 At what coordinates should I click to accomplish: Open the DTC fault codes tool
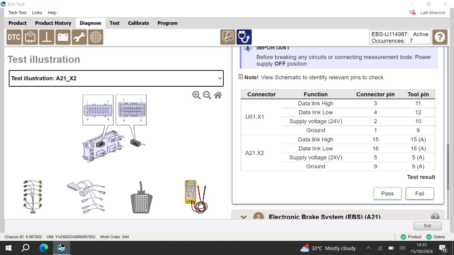pyautogui.click(x=14, y=37)
